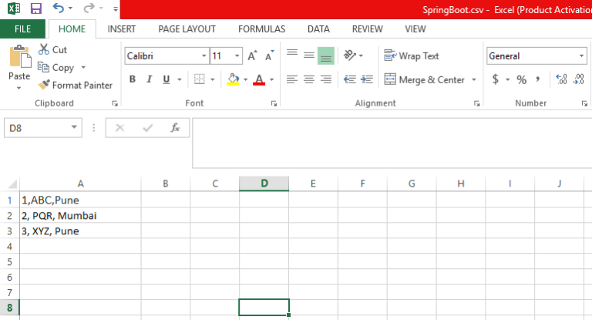Click the Paste clipboard icon

20,56
